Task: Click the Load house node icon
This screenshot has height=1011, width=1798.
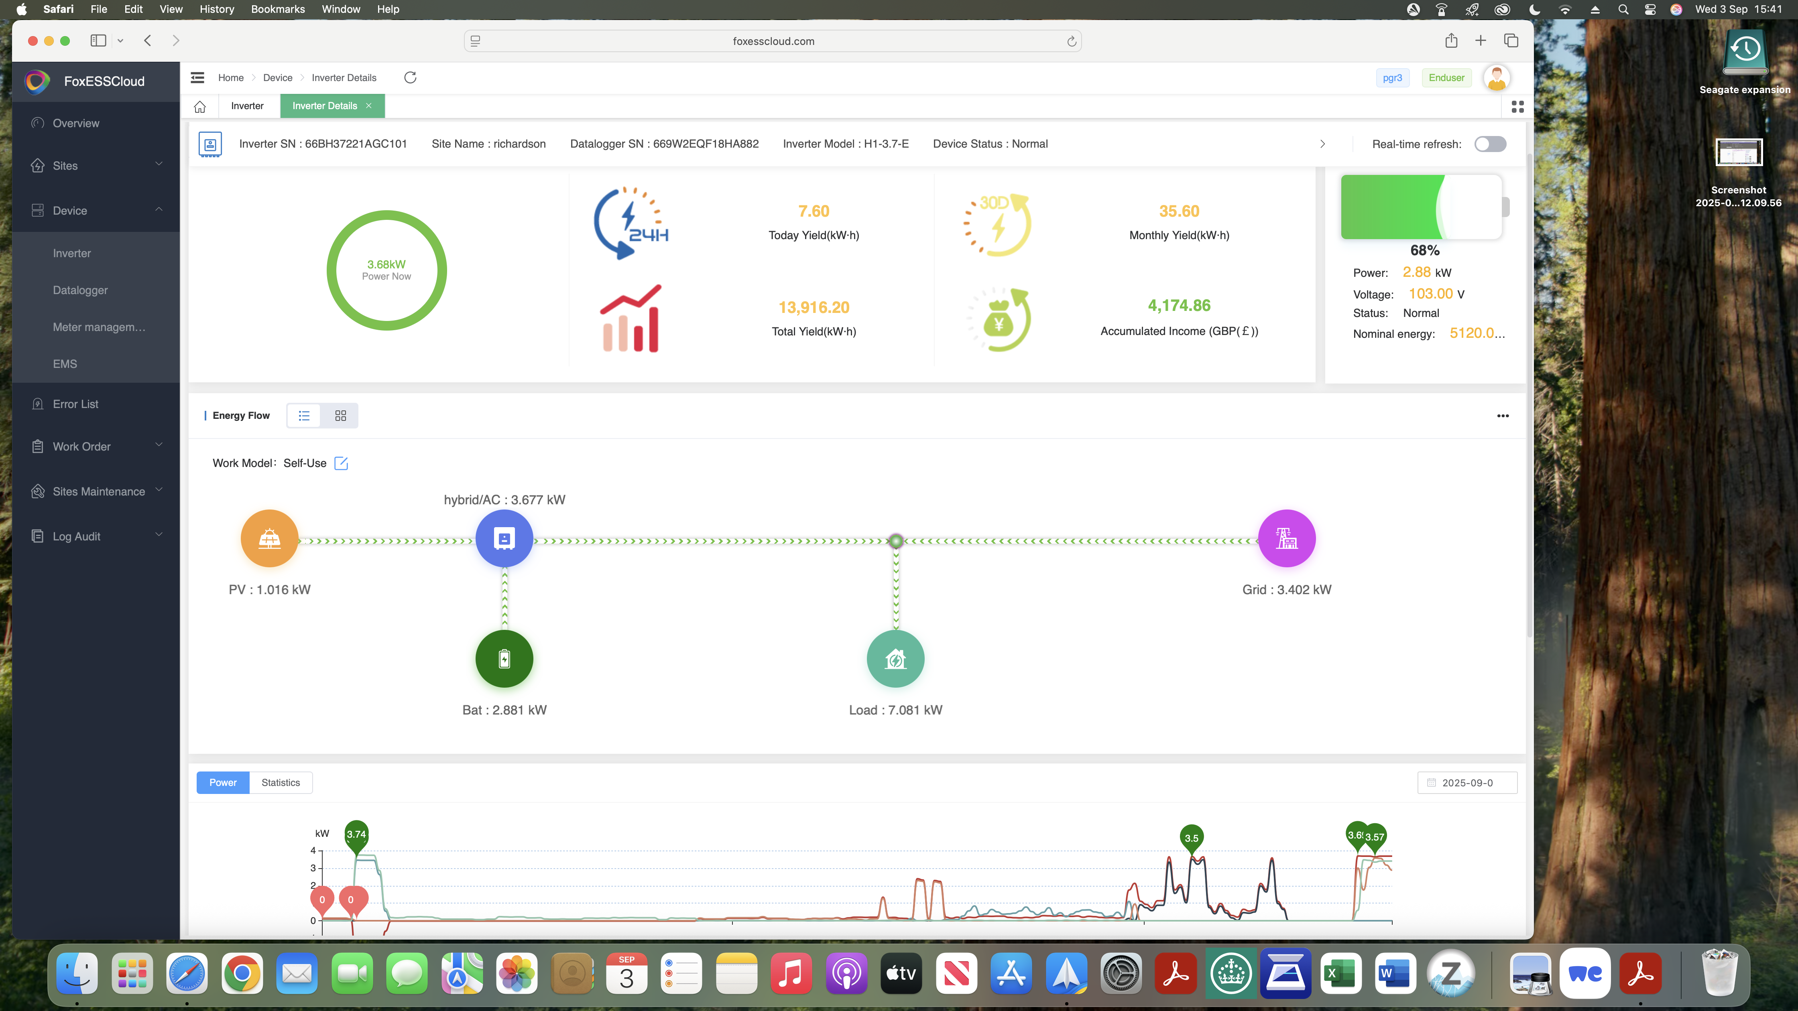Action: click(895, 659)
